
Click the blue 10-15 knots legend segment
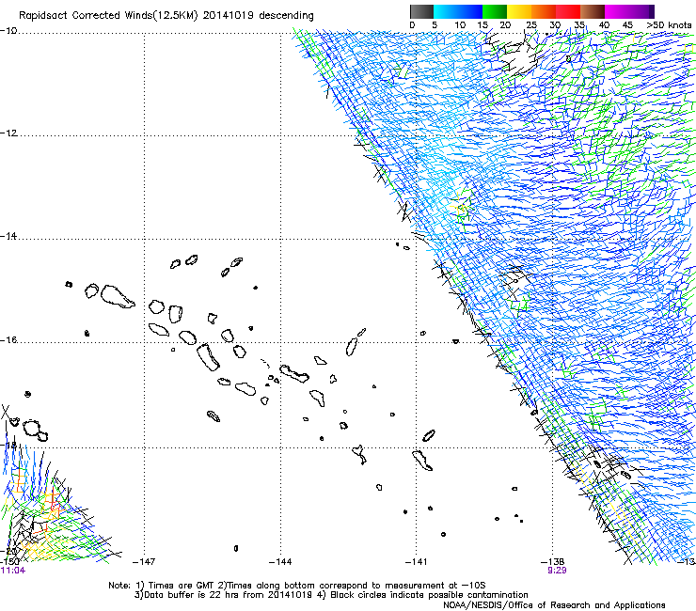pos(470,11)
